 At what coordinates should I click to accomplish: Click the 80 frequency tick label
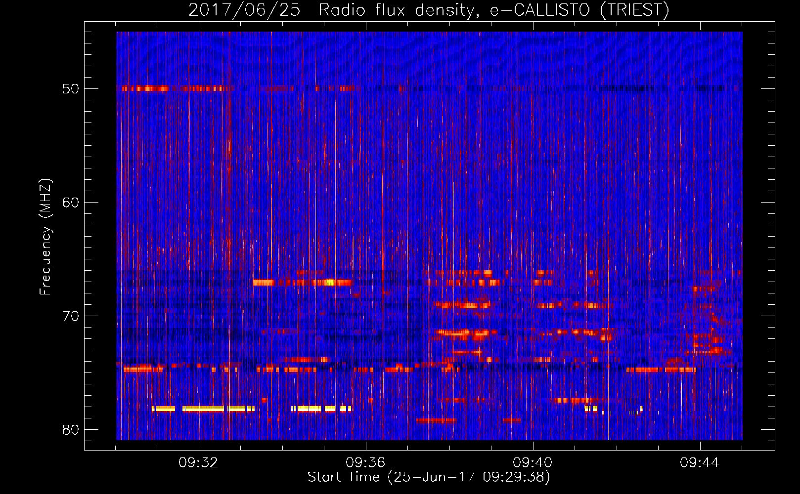[x=71, y=430]
